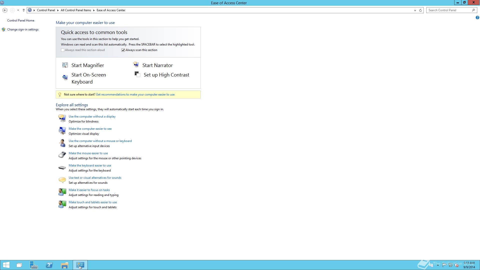The image size is (480, 270).
Task: Click the network tray icon
Action: coord(450,265)
